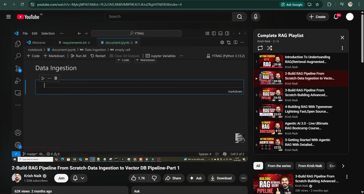
Task: Delete the selected notebook cell
Action: (56, 78)
